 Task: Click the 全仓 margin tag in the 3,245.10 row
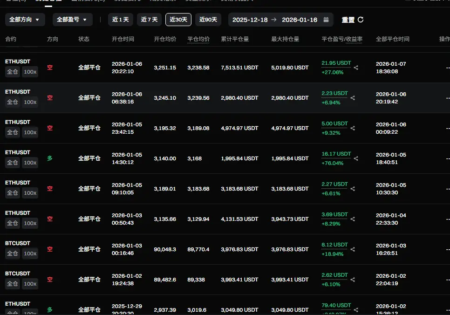[12, 102]
